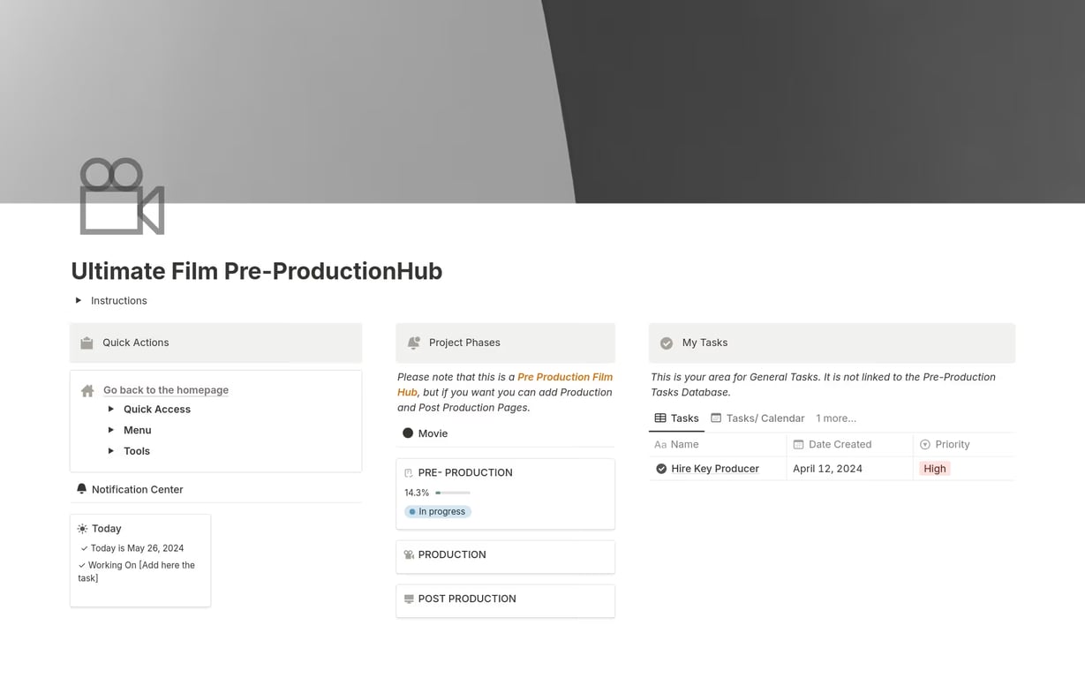Click the Movie filled circle marker
The height and width of the screenshot is (678, 1085).
click(x=408, y=433)
